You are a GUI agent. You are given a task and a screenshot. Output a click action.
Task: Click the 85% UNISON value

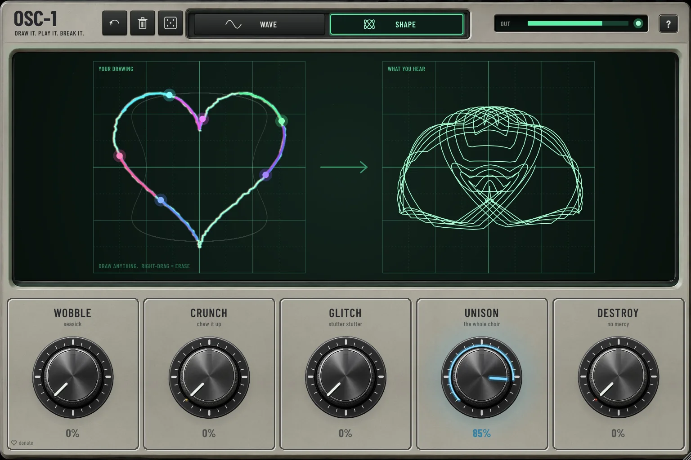click(481, 433)
